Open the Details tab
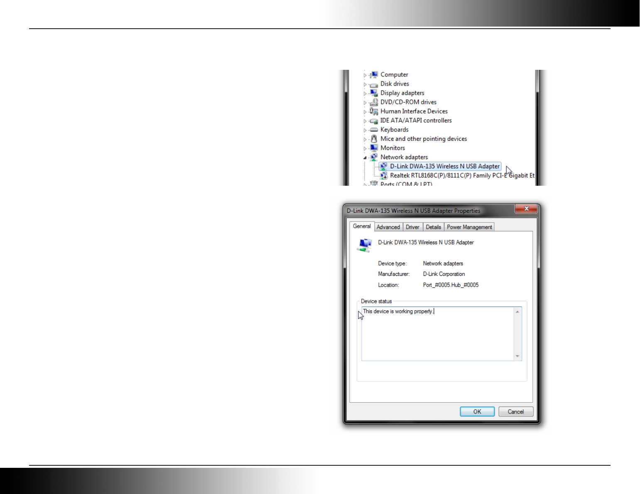This screenshot has height=494, width=640. coord(433,227)
